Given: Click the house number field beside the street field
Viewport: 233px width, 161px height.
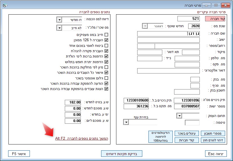Looking at the screenshot, I should pyautogui.click(x=146, y=46).
